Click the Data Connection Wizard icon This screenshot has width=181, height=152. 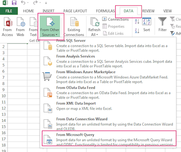tap(48, 124)
